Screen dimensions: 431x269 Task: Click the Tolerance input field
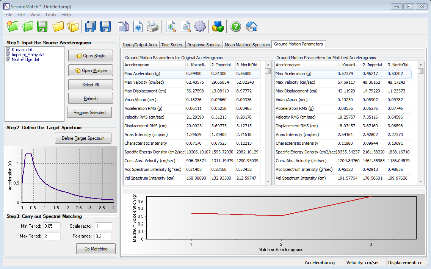pos(103,236)
